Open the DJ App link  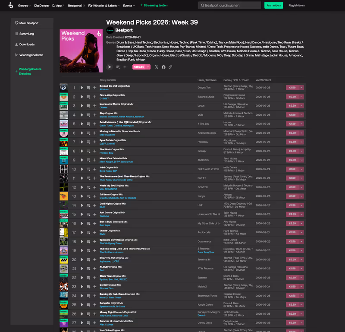coord(58,6)
